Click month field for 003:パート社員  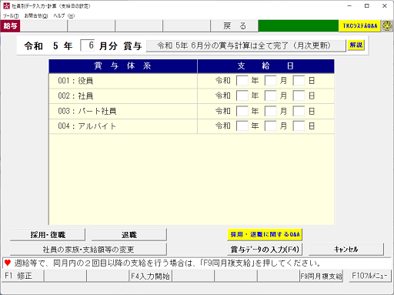click(x=271, y=111)
